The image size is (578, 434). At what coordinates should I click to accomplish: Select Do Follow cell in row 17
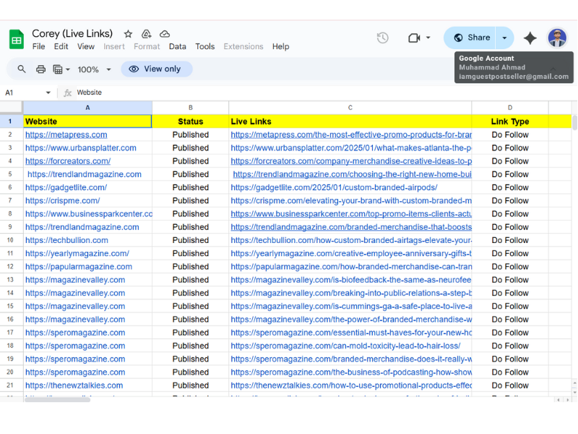click(x=510, y=333)
